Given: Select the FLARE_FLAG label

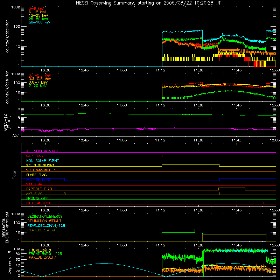Looking at the screenshot, I should coord(36,175).
